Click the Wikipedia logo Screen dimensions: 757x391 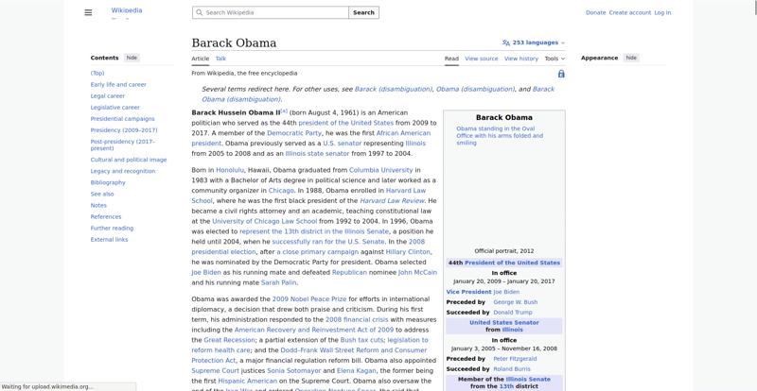pos(127,12)
